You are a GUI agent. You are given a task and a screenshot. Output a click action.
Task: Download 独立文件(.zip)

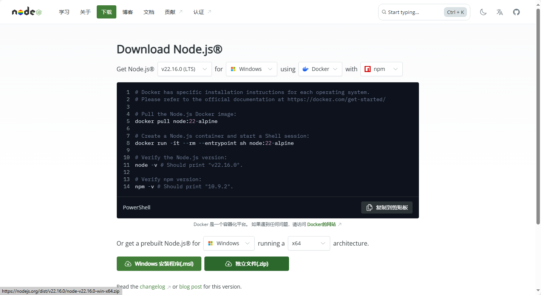[247, 264]
